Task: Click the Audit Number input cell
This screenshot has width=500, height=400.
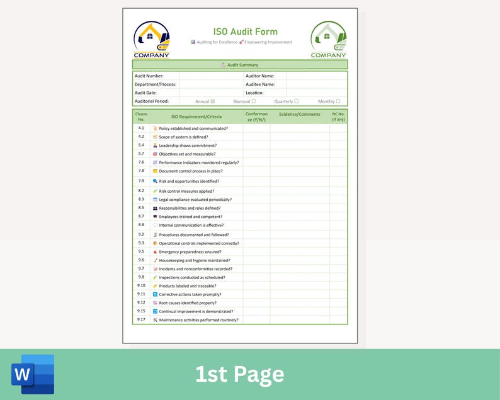Action: click(211, 76)
